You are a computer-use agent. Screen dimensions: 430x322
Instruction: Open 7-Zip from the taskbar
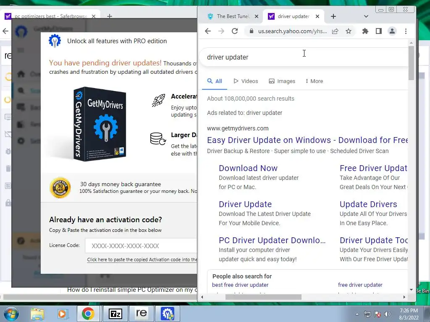click(115, 314)
